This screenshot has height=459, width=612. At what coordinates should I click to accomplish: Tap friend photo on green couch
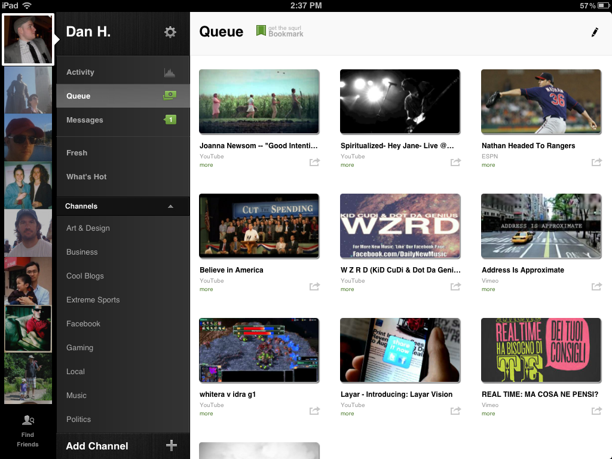[27, 329]
